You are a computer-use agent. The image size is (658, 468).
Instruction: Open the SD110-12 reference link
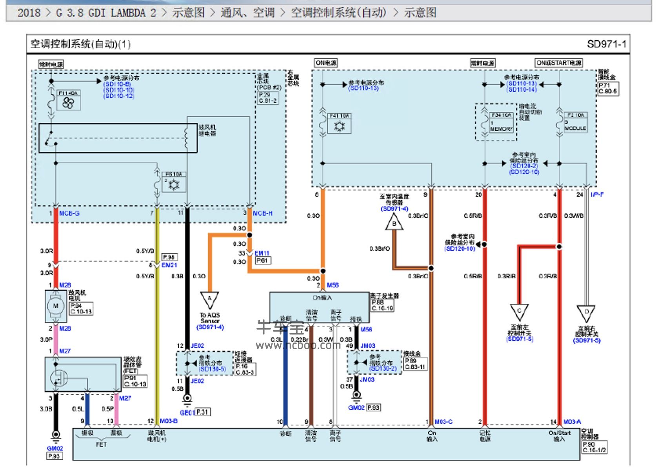(x=119, y=96)
